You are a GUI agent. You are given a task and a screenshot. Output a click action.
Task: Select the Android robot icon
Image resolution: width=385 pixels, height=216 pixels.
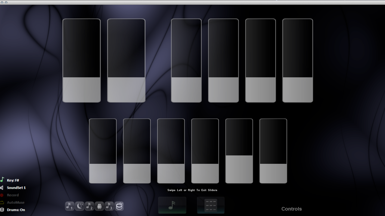99,206
